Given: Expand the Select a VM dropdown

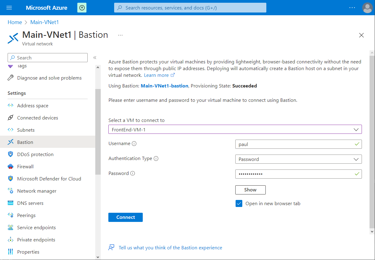Looking at the screenshot, I should 235,130.
